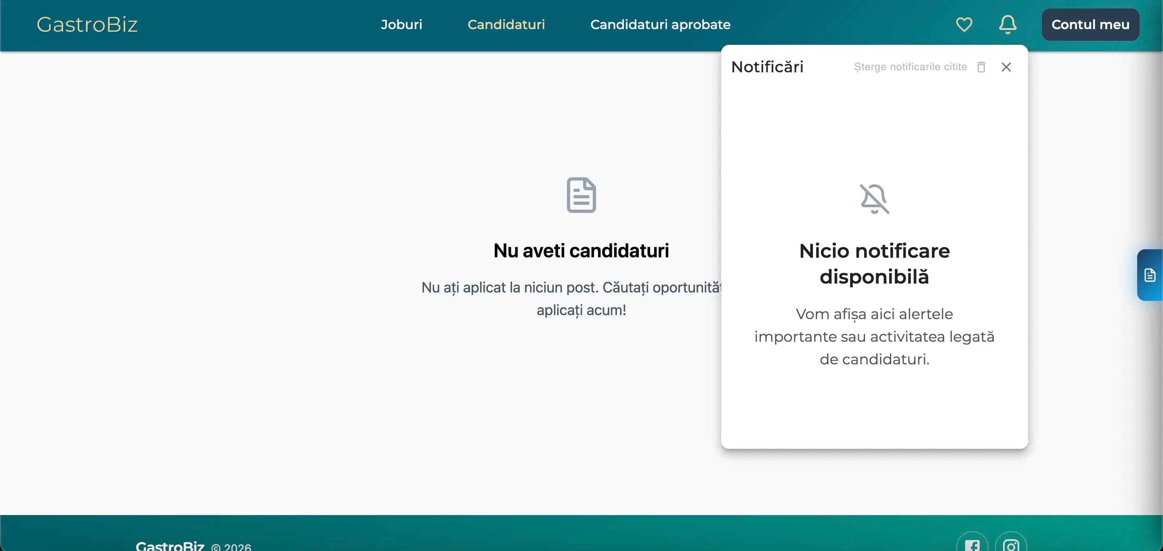1163x551 pixels.
Task: Click the "Vom afișa aici alertele" description text
Action: tap(874, 336)
